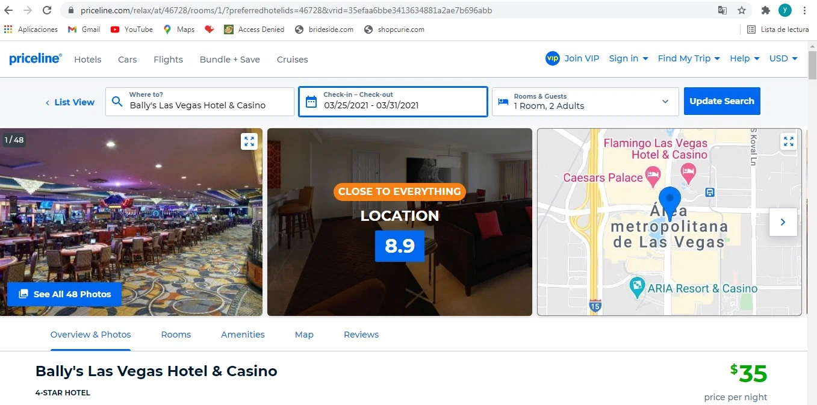This screenshot has width=817, height=405.
Task: Click the Join VIP link
Action: [582, 58]
